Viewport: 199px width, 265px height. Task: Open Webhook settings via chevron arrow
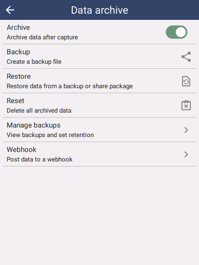point(186,154)
